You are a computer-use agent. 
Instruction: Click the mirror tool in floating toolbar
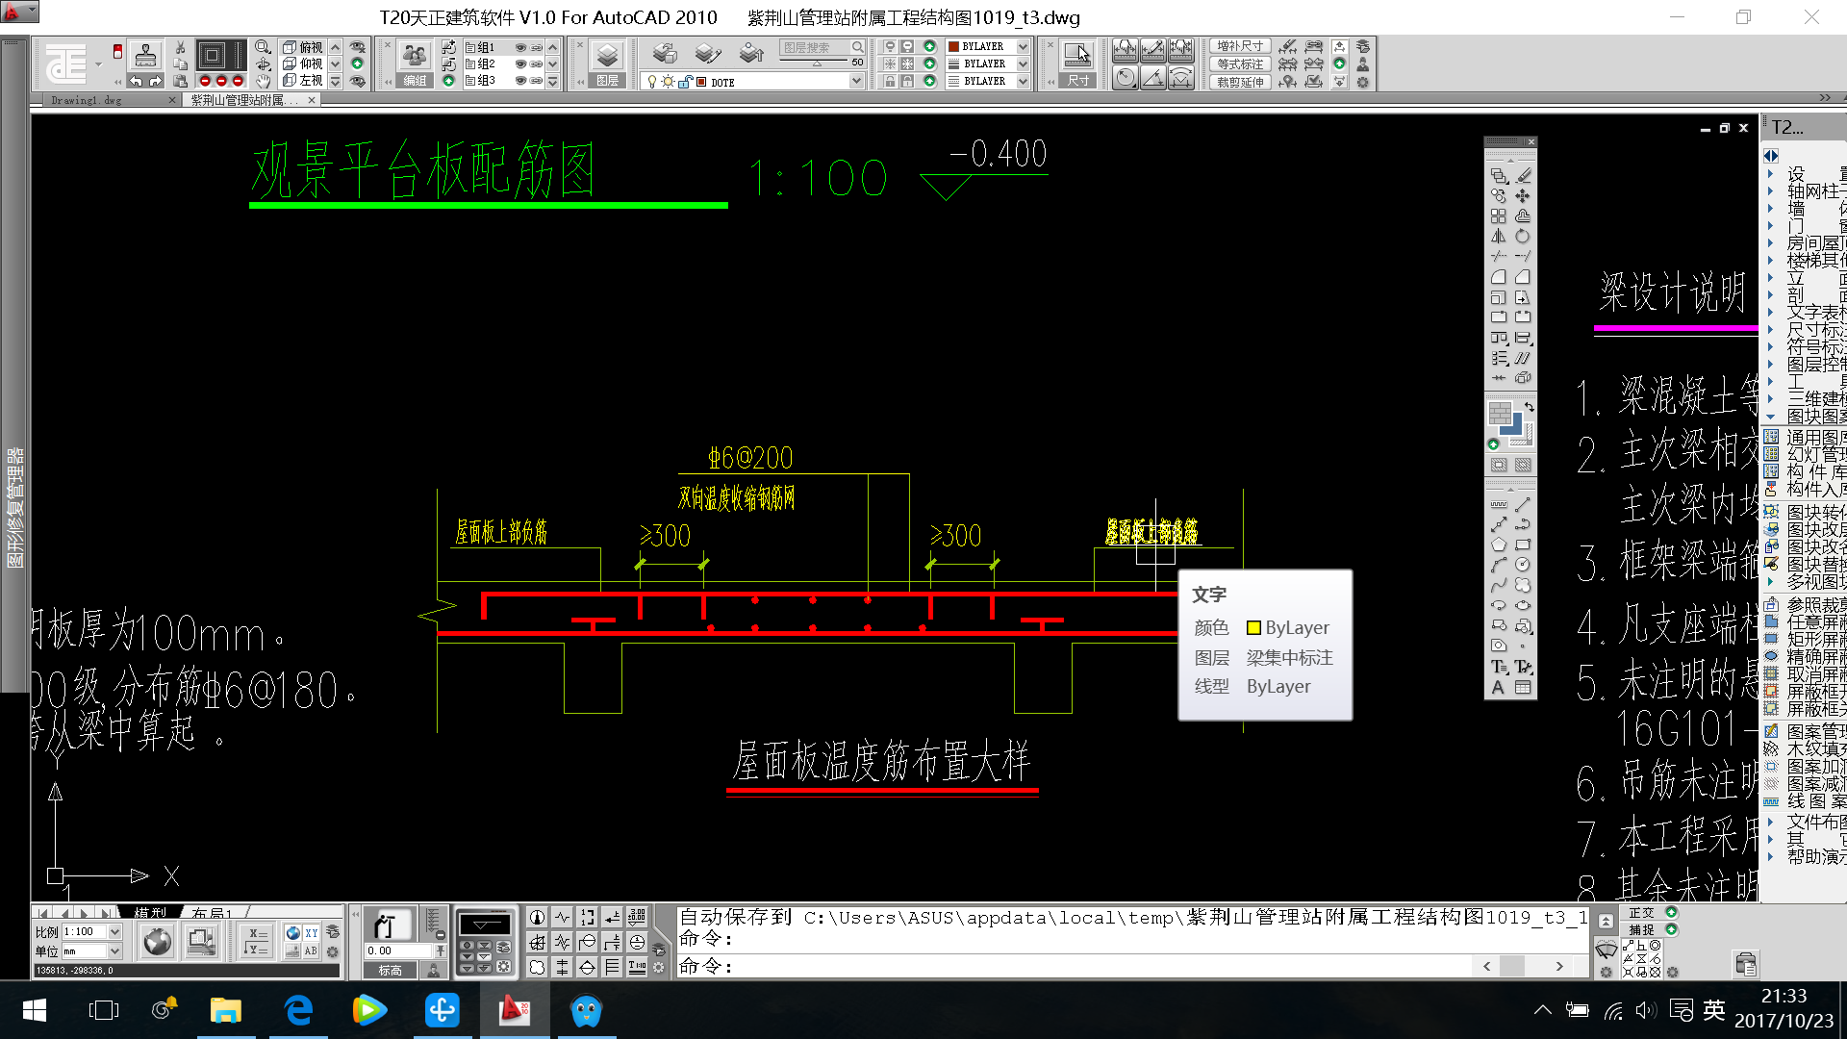click(x=1498, y=236)
